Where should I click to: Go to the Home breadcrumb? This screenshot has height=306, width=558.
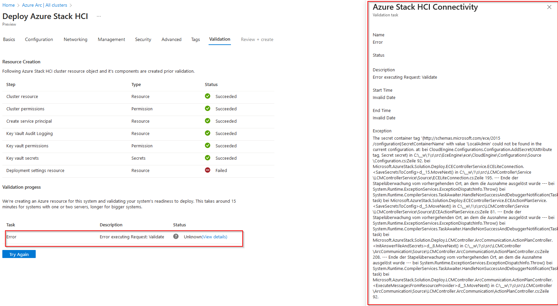(x=9, y=5)
